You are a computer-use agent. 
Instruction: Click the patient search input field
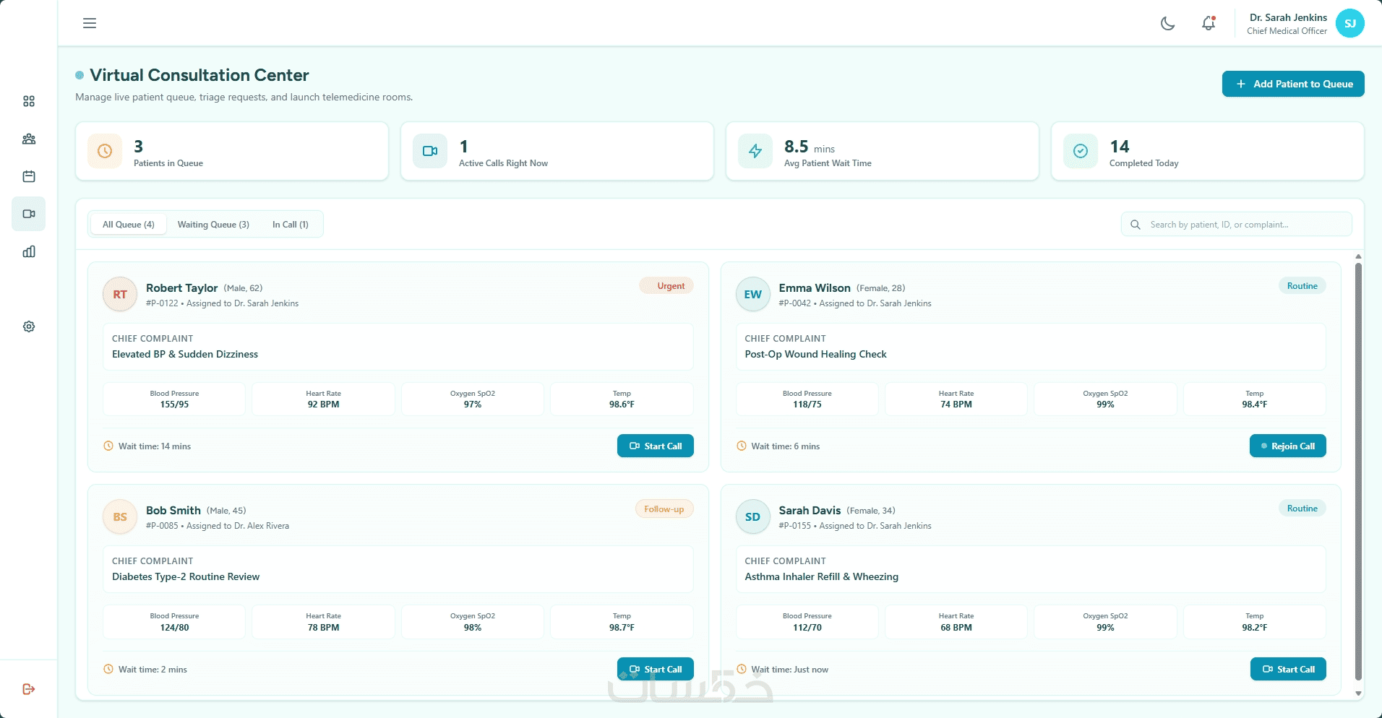pyautogui.click(x=1237, y=225)
